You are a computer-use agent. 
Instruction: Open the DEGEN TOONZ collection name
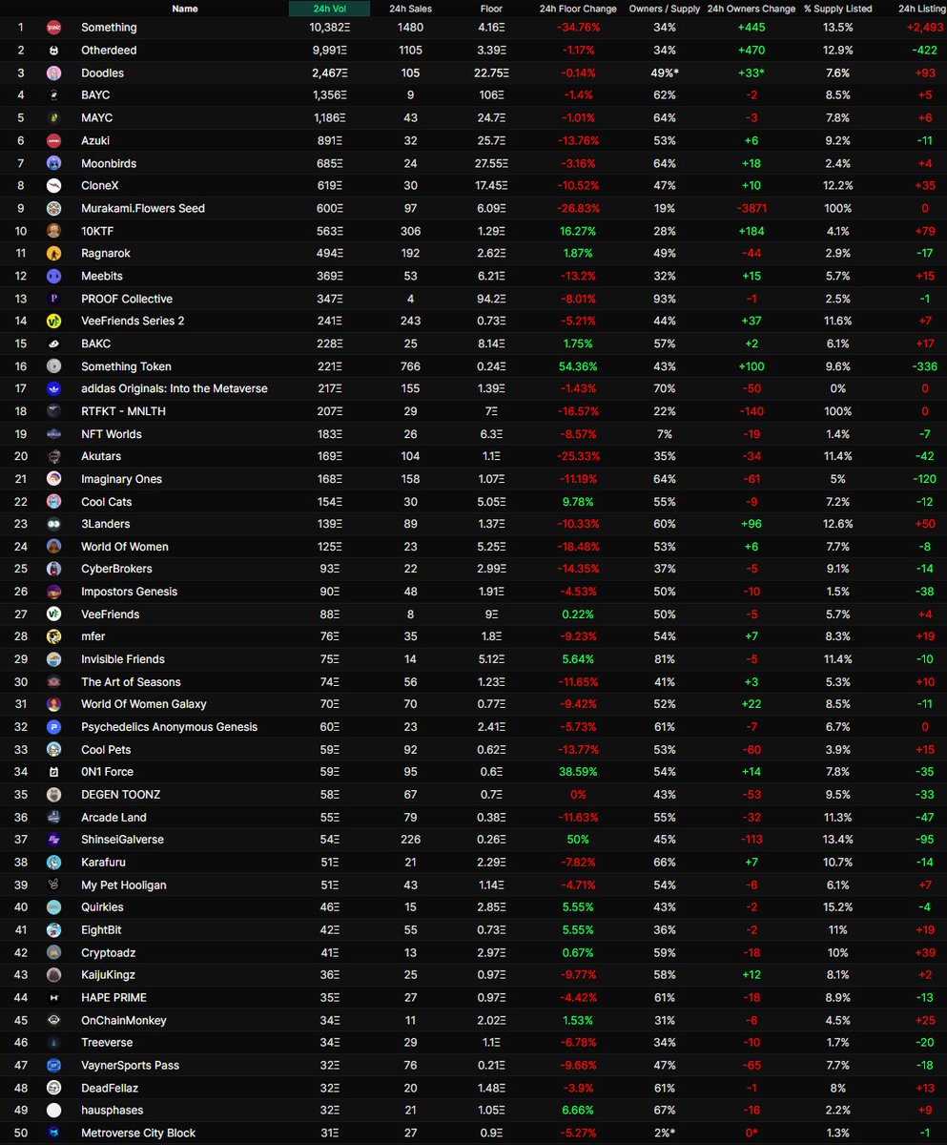pos(120,795)
